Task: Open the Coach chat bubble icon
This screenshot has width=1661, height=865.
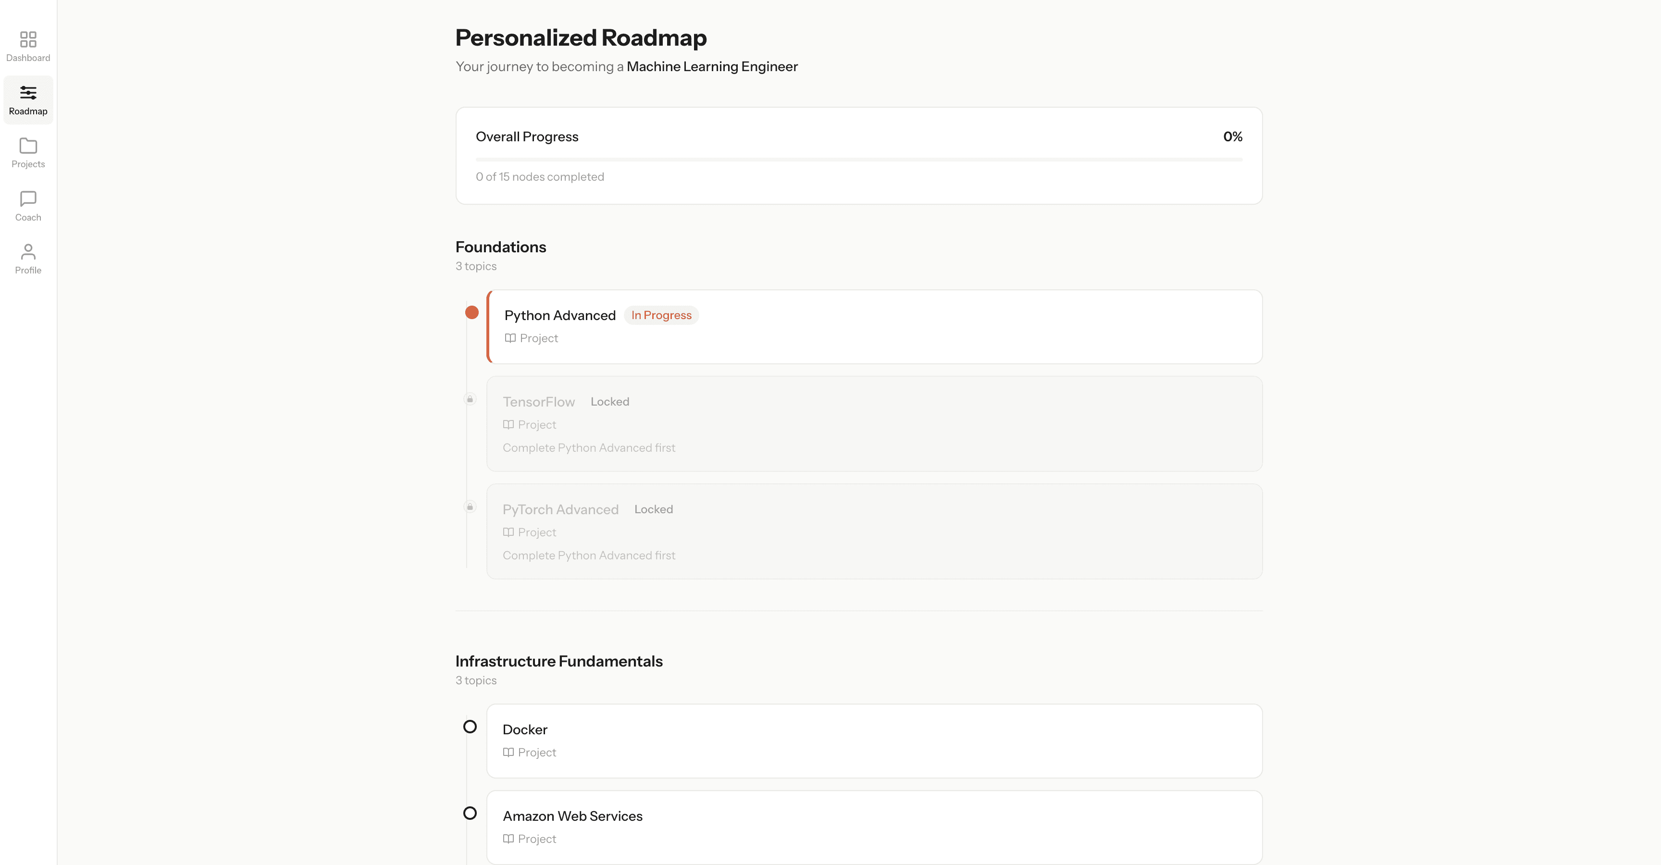Action: (x=28, y=199)
